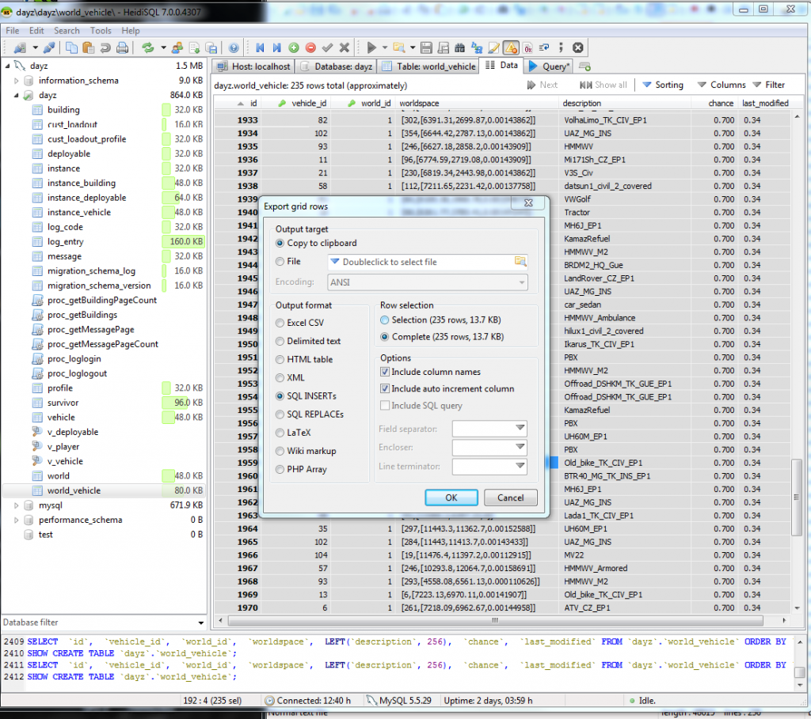Click the horizontal scrollbar under data grid
The width and height of the screenshot is (811, 719).
coord(495,620)
